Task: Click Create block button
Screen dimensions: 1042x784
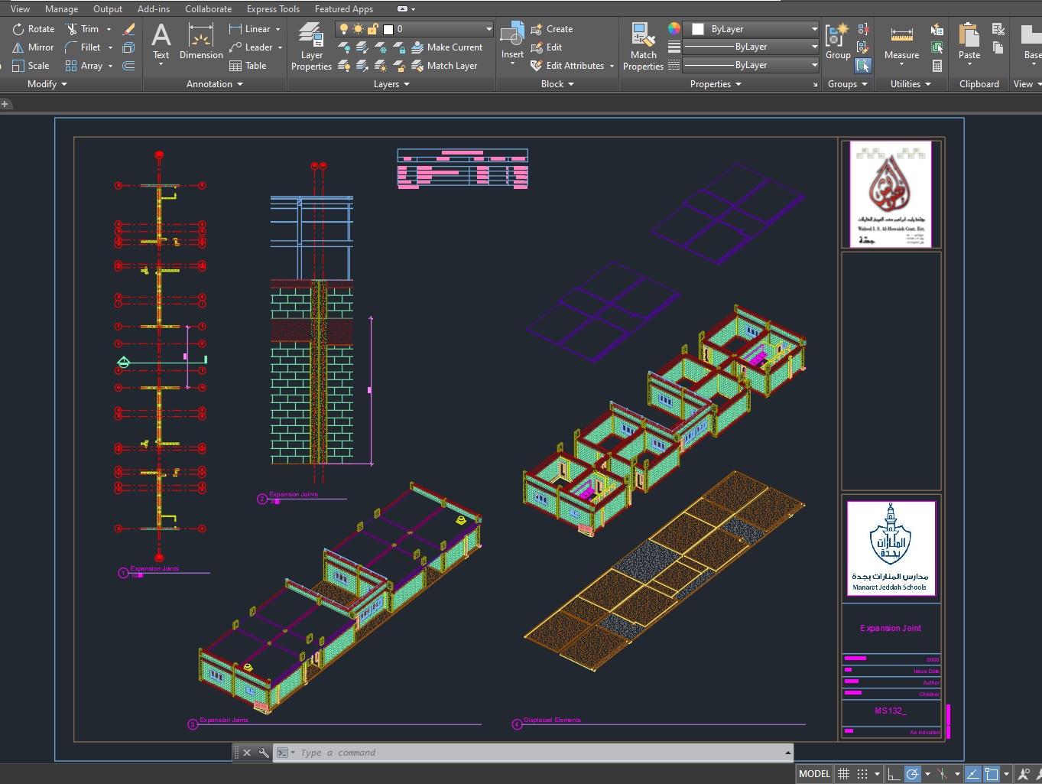Action: click(x=551, y=29)
